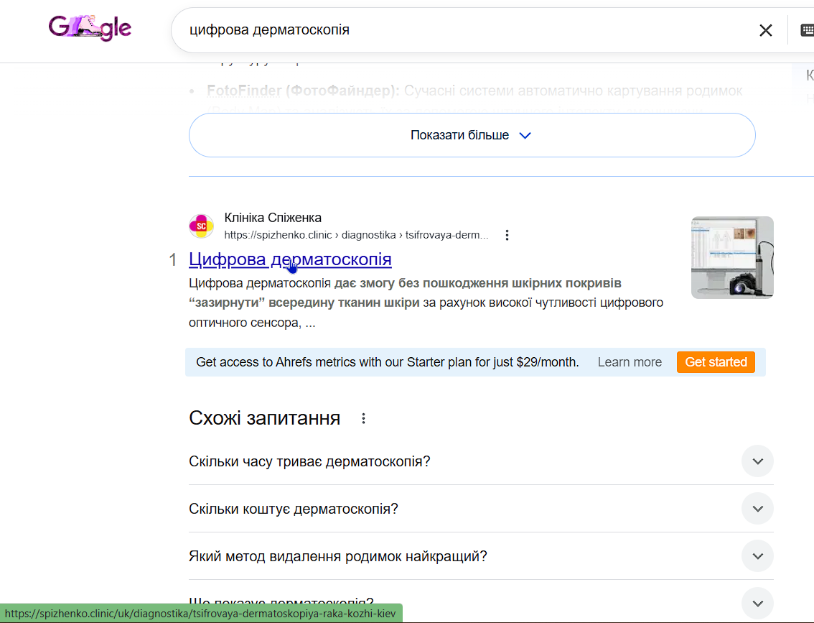Click the FotoFinder (ФотоФайндер) text
Screen dimensions: 814x623
point(303,91)
